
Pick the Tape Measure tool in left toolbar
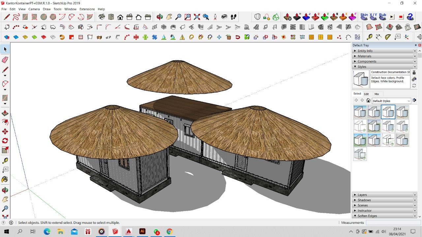[5, 161]
